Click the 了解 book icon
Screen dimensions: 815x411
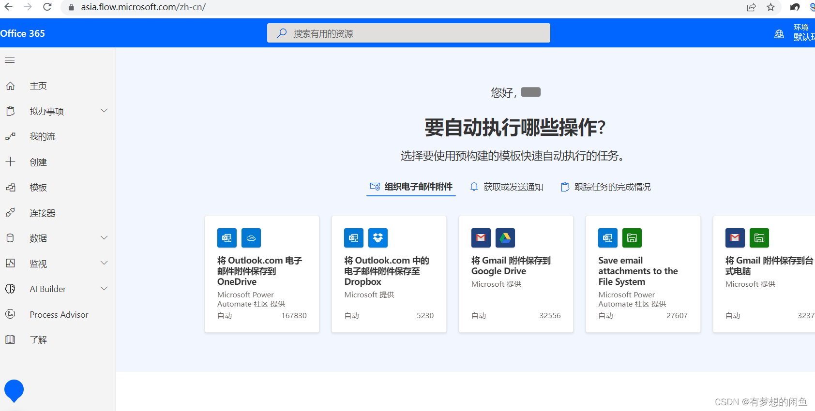pyautogui.click(x=10, y=340)
